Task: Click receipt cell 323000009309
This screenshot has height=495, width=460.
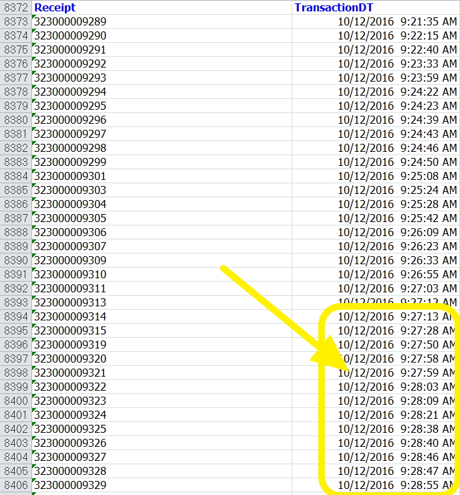Action: tap(162, 260)
